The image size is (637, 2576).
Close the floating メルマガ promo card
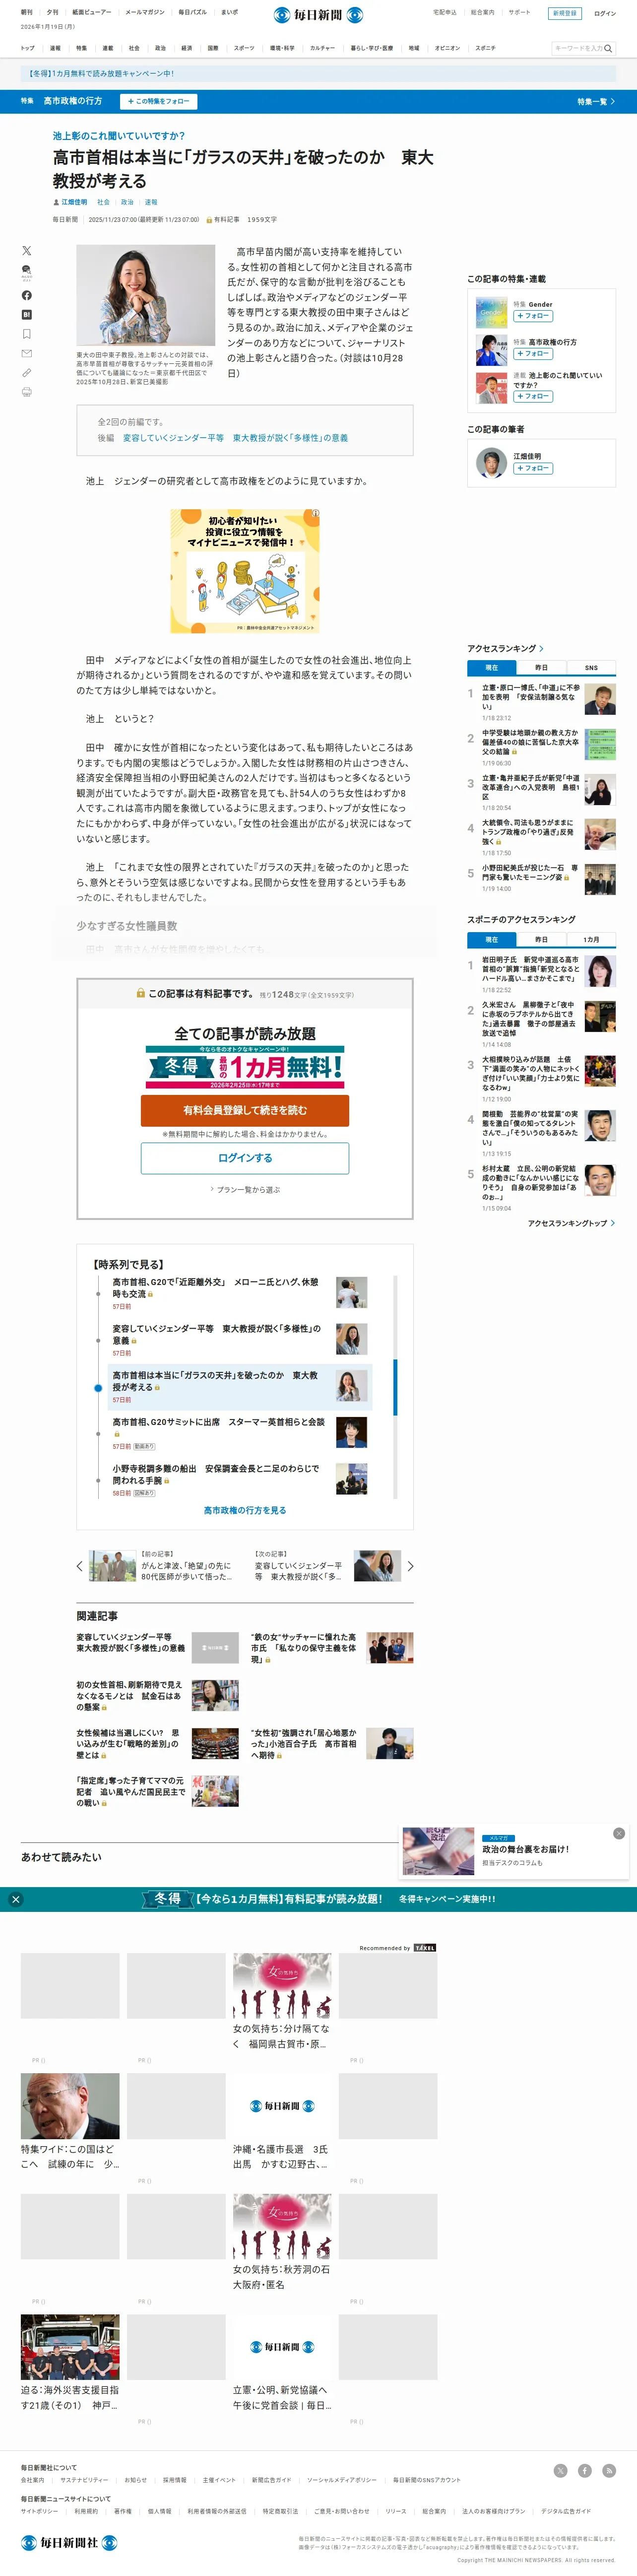pyautogui.click(x=619, y=1833)
